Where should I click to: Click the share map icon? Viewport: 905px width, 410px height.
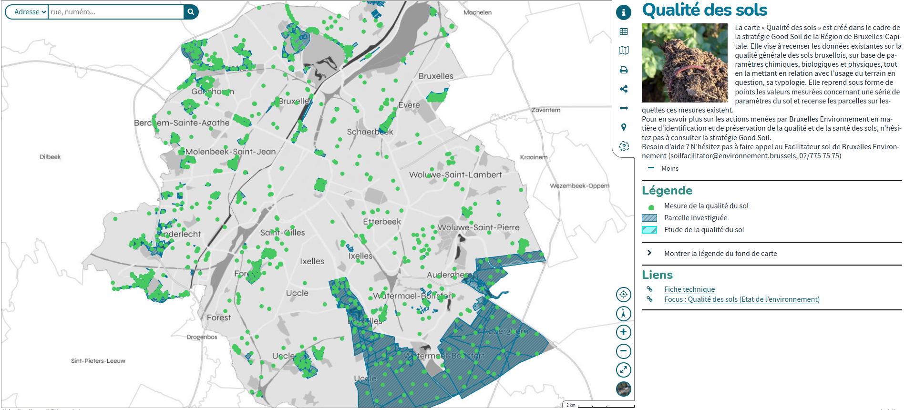click(x=623, y=89)
